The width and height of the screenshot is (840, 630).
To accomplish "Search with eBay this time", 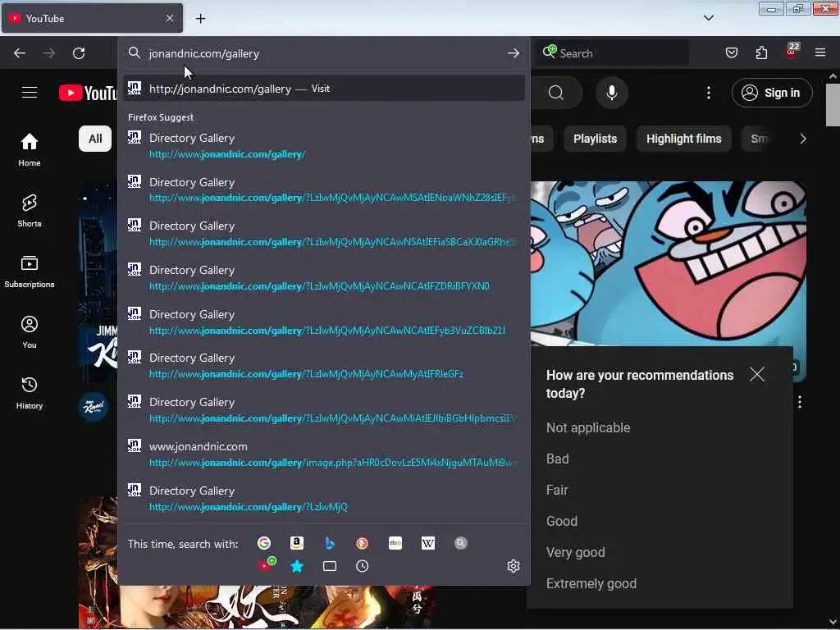I will click(x=395, y=543).
